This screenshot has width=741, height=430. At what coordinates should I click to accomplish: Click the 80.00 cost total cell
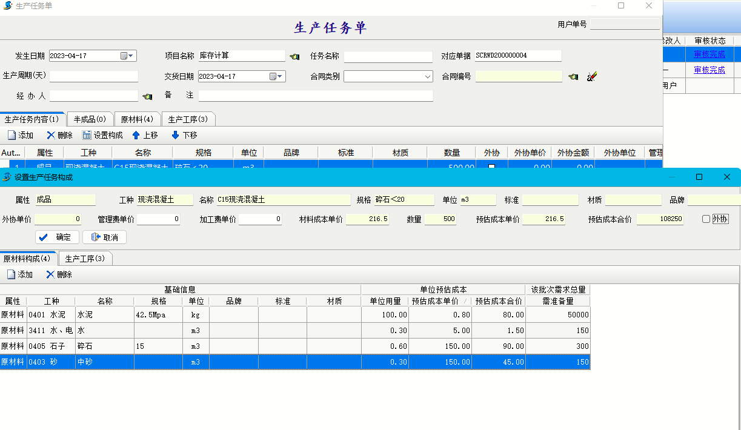pyautogui.click(x=498, y=315)
